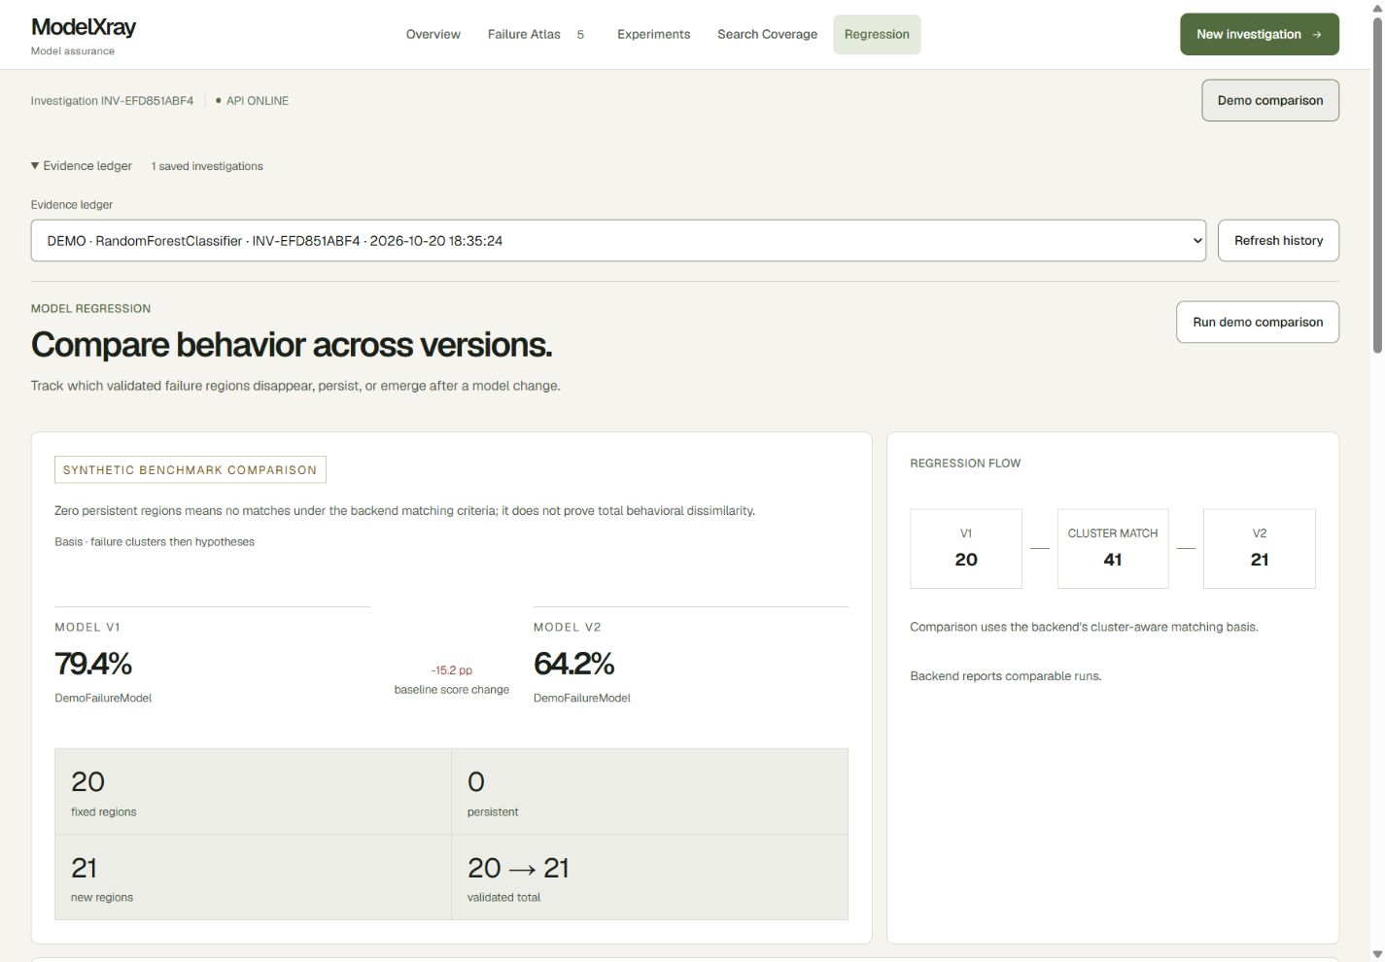Viewport: 1385px width, 962px height.
Task: Click the MODEL REGRESSION section label
Action: point(90,309)
